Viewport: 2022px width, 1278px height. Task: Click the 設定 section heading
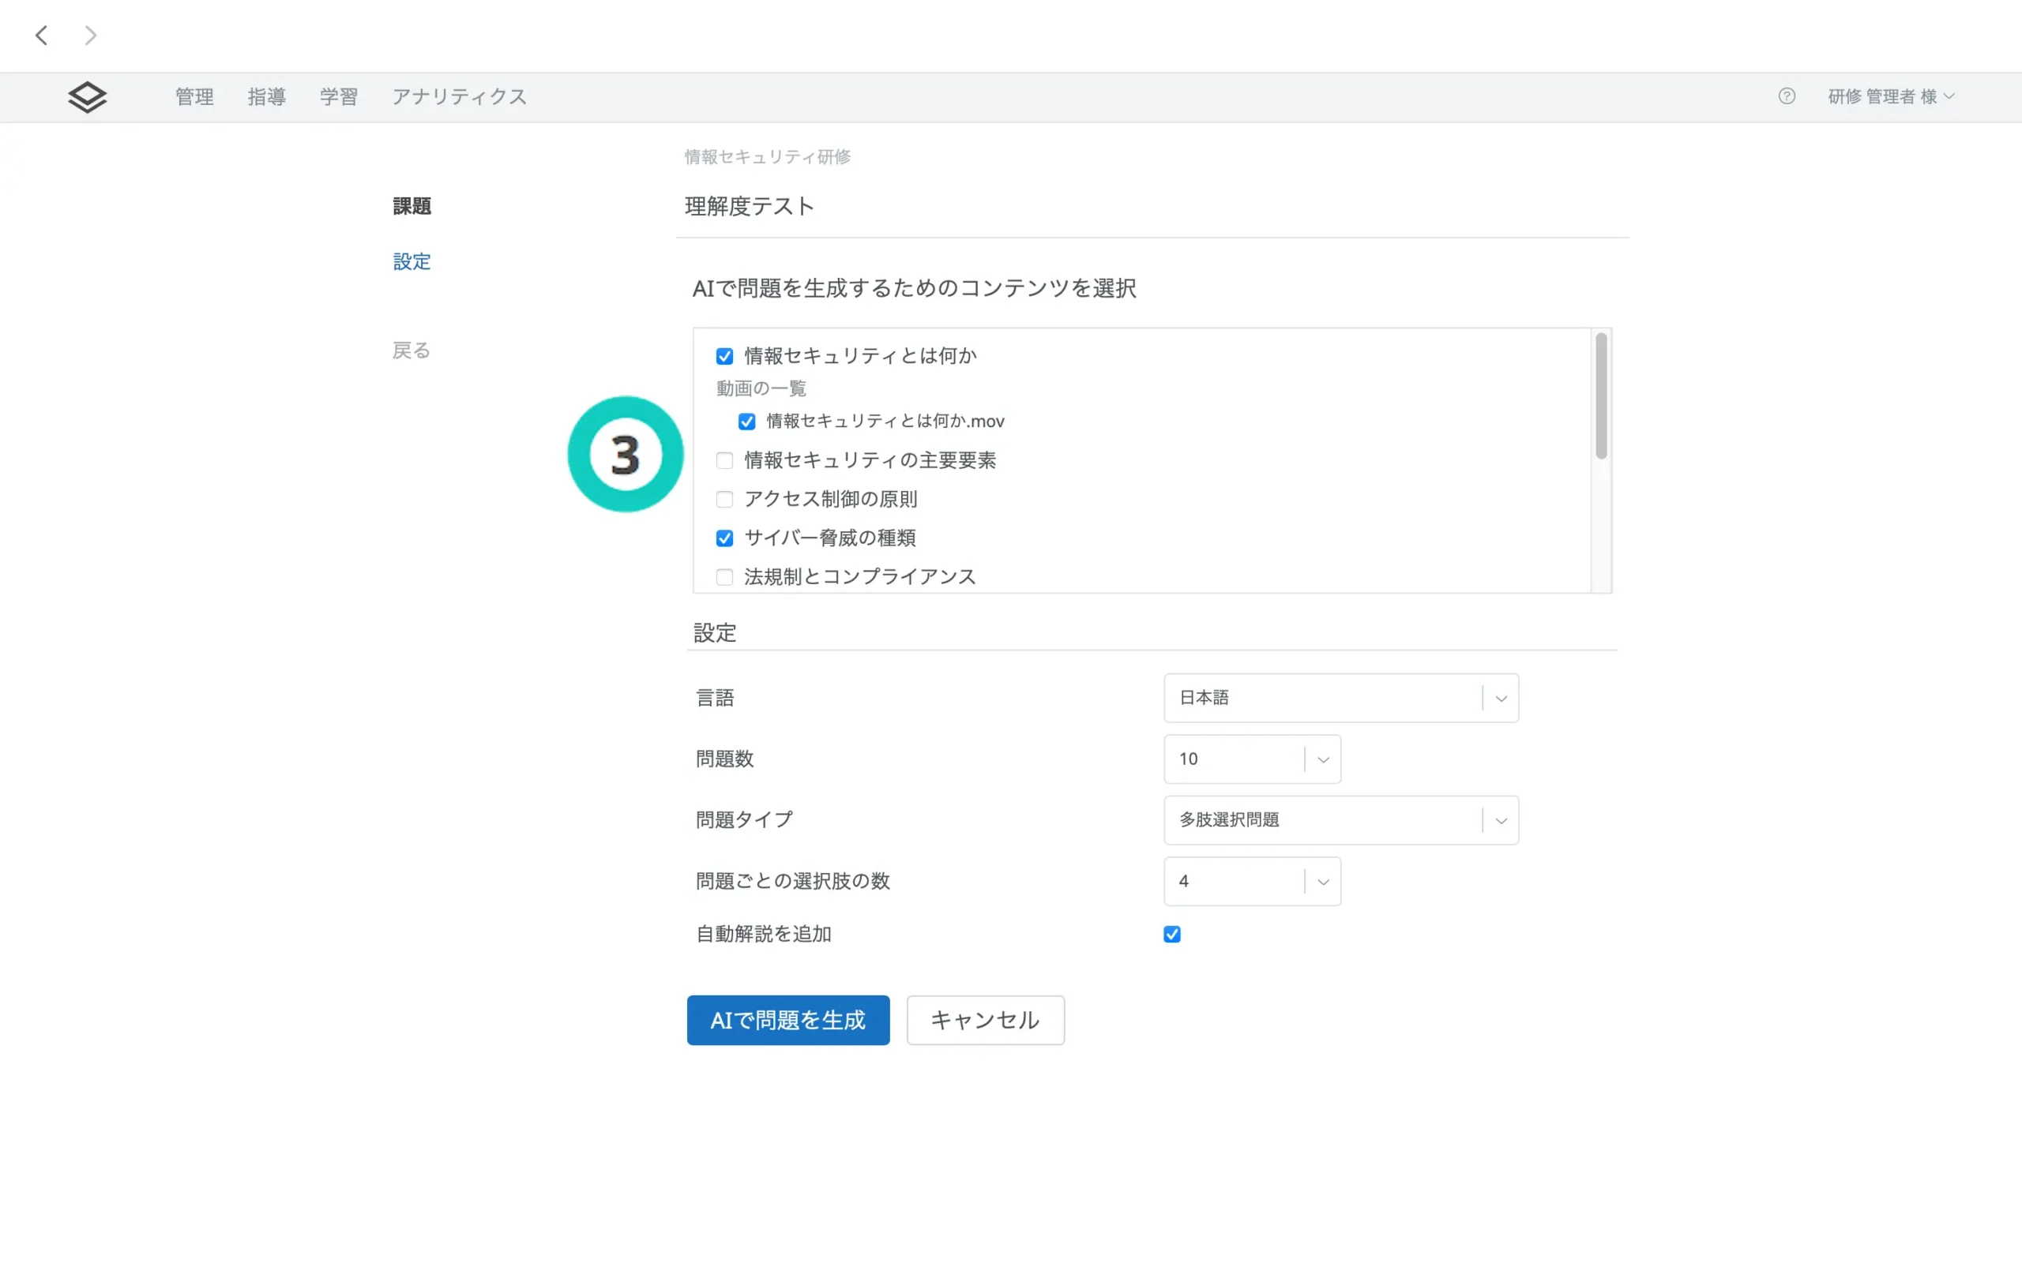(x=715, y=634)
